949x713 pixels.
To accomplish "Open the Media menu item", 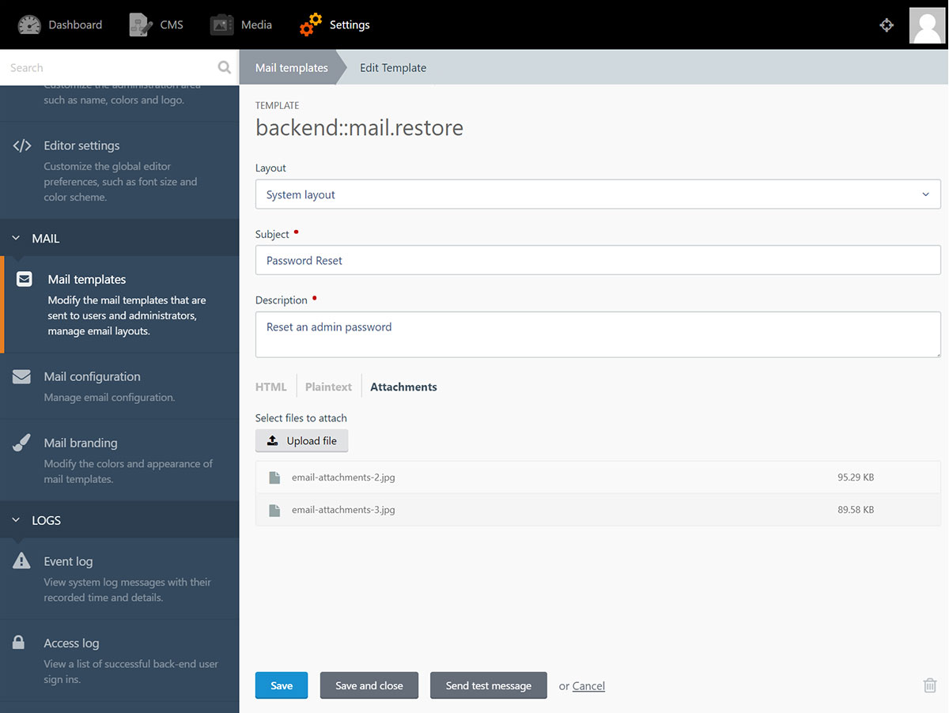I will 241,25.
